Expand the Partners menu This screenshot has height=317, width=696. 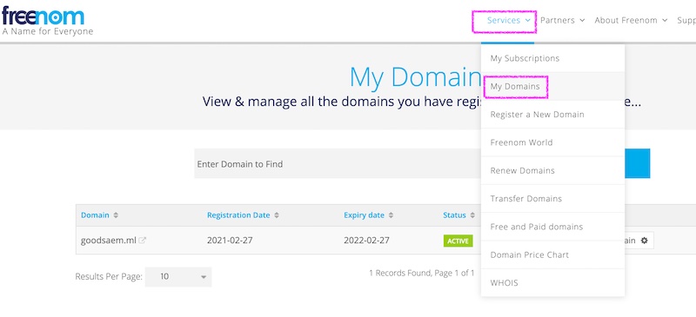562,20
